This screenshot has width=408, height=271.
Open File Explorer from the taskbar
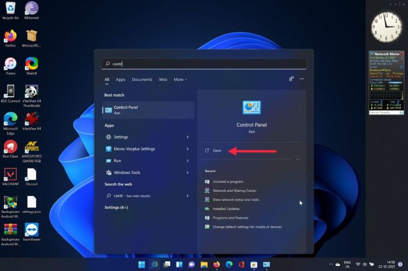(204, 265)
